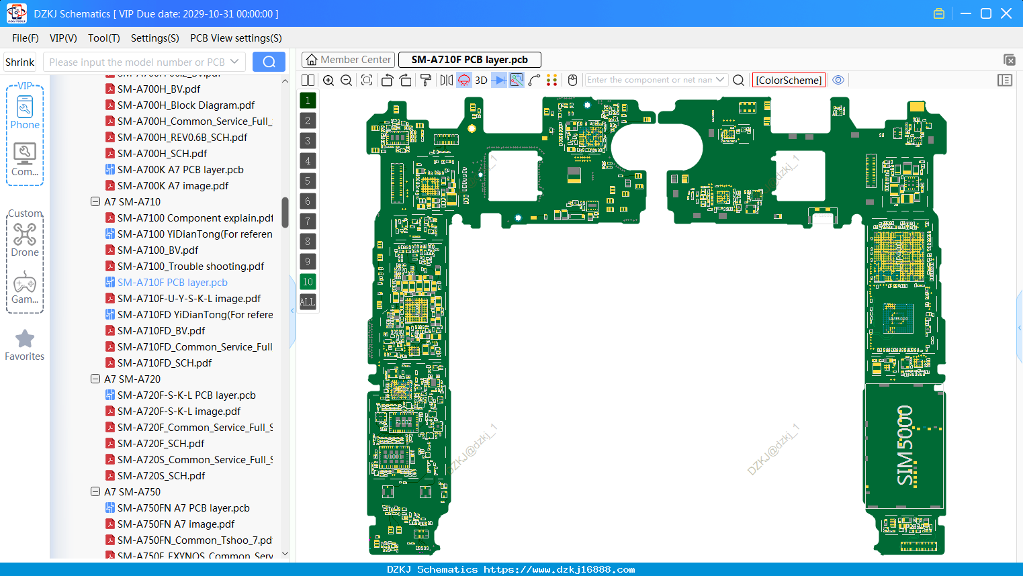1023x576 pixels.
Task: Collapse the left panel splitter handle
Action: coord(292,310)
